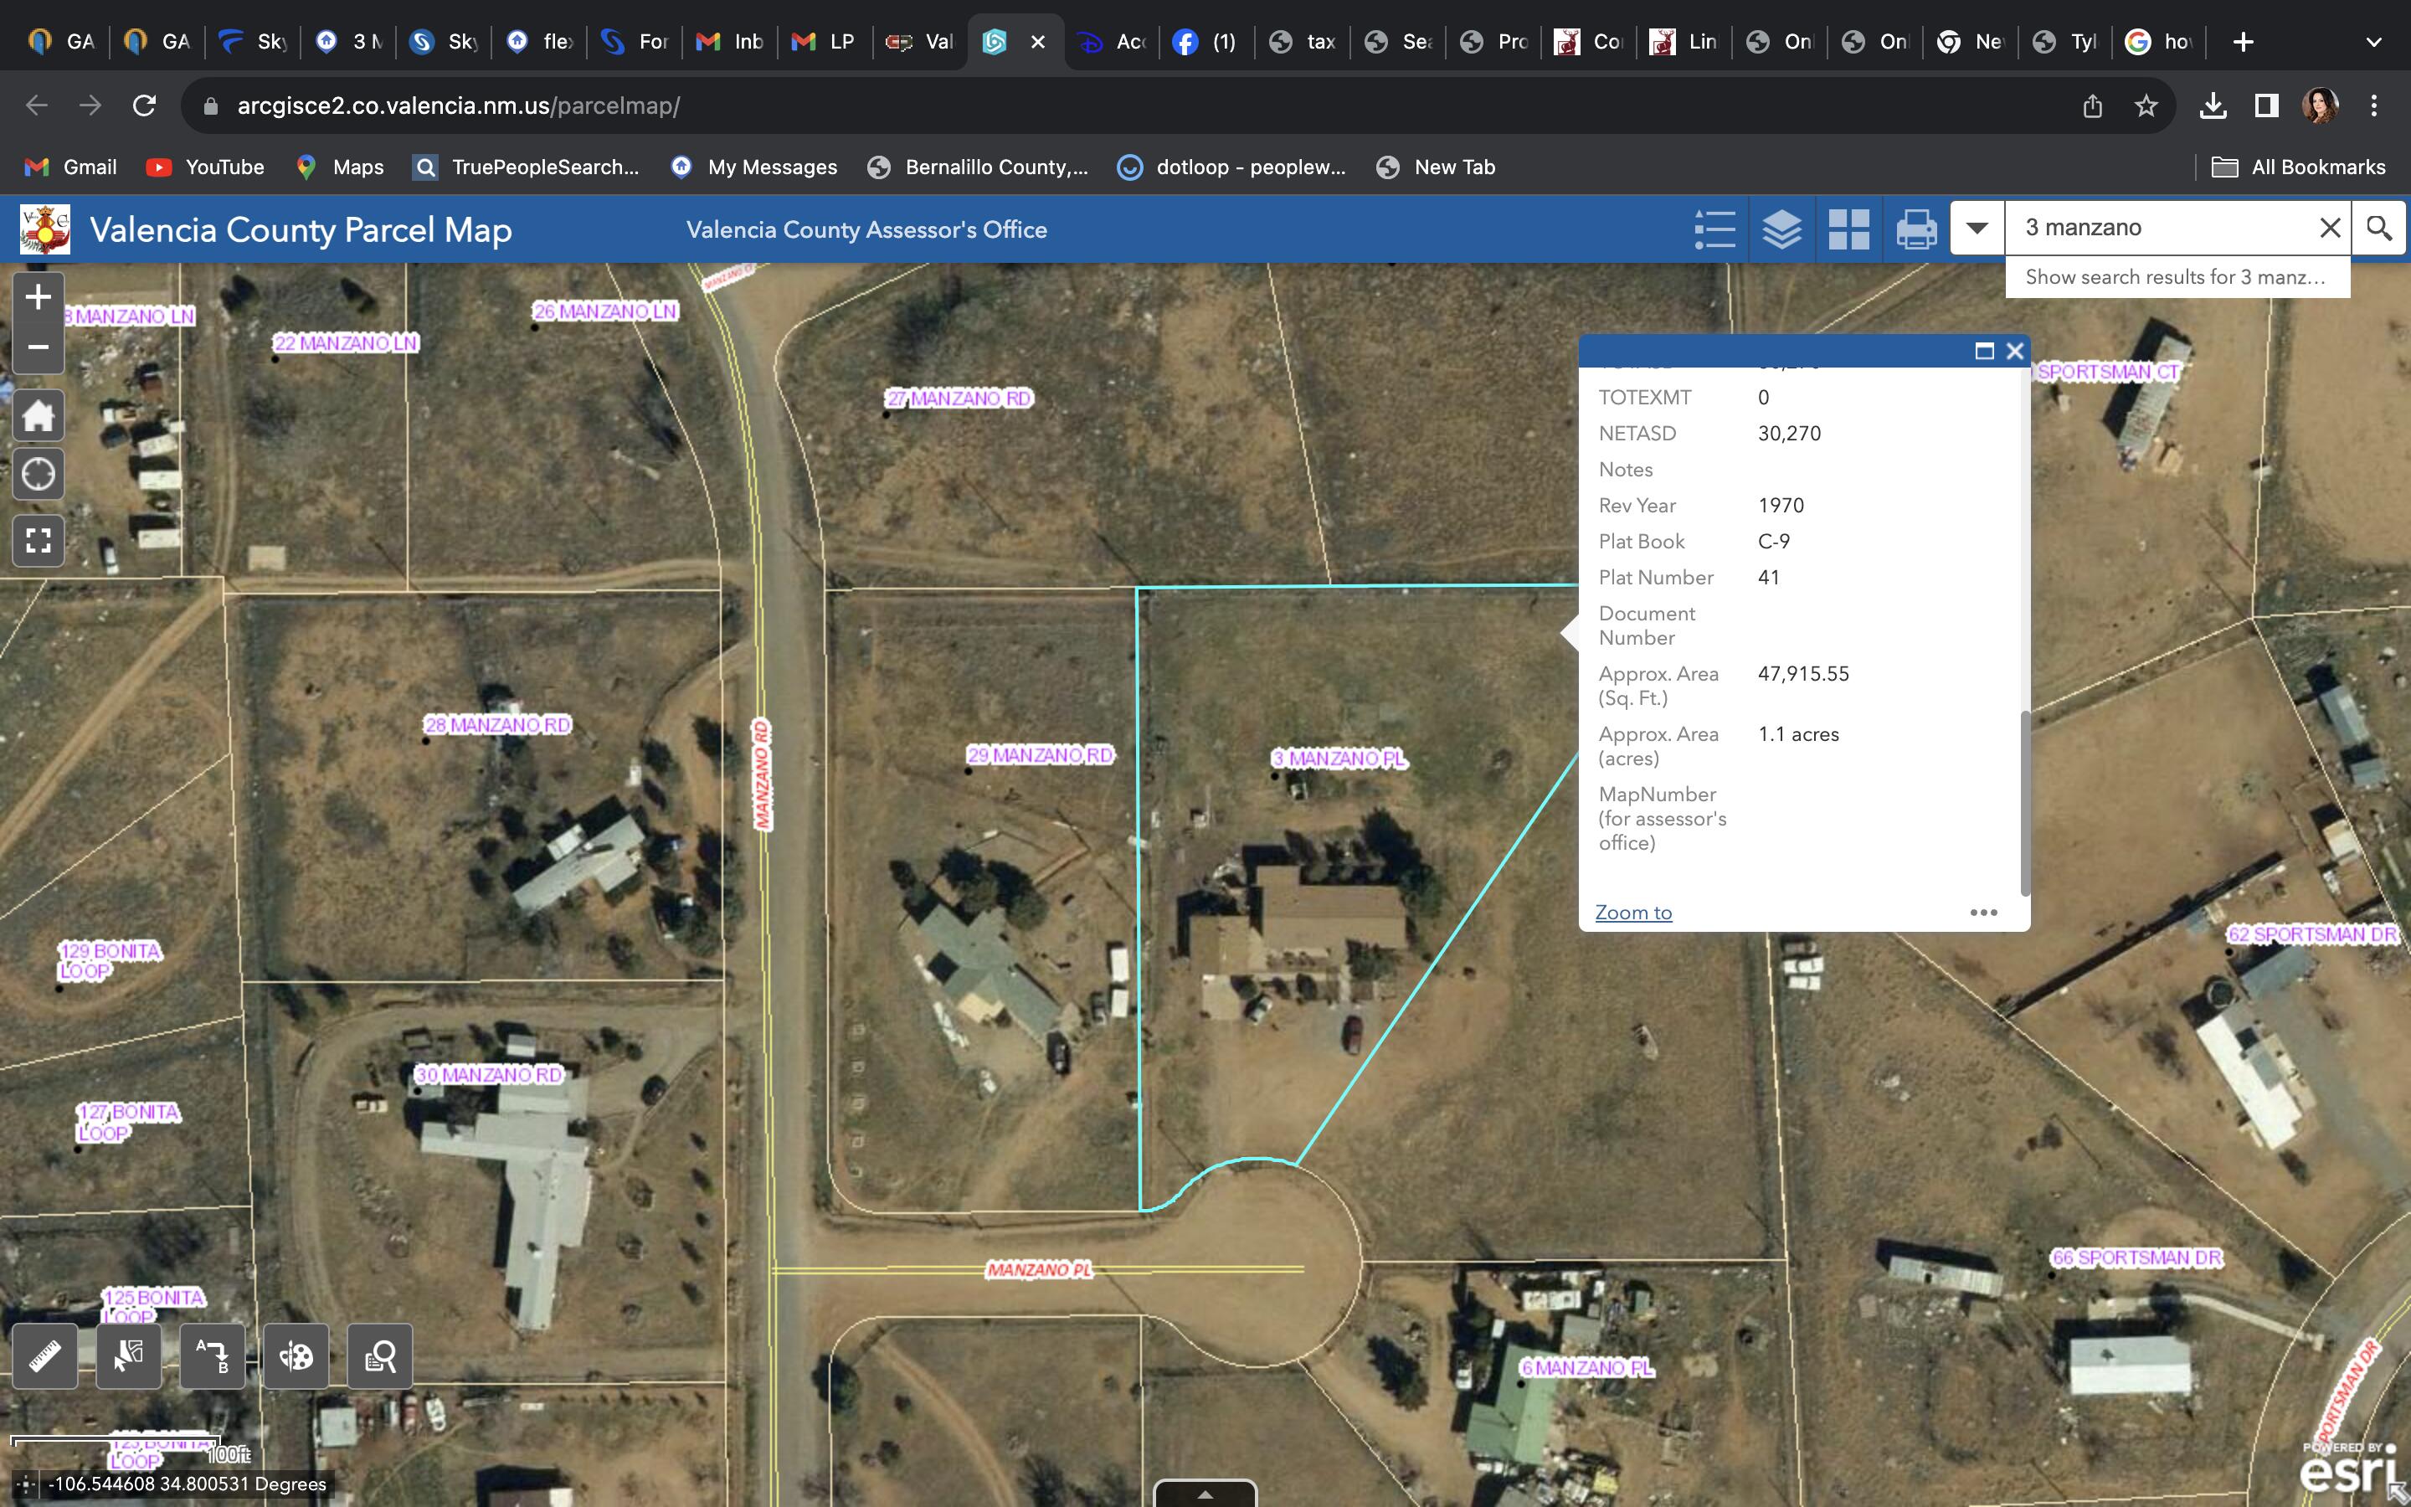Switch to the 'Inb' Gmail tab
Viewport: 2411px width, 1507px height.
coord(730,42)
